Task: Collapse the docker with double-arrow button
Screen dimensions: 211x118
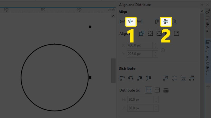Action: [x=202, y=5]
